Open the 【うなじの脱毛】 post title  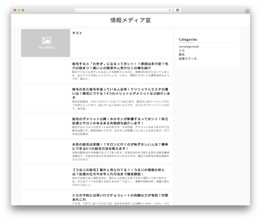[x=118, y=172]
